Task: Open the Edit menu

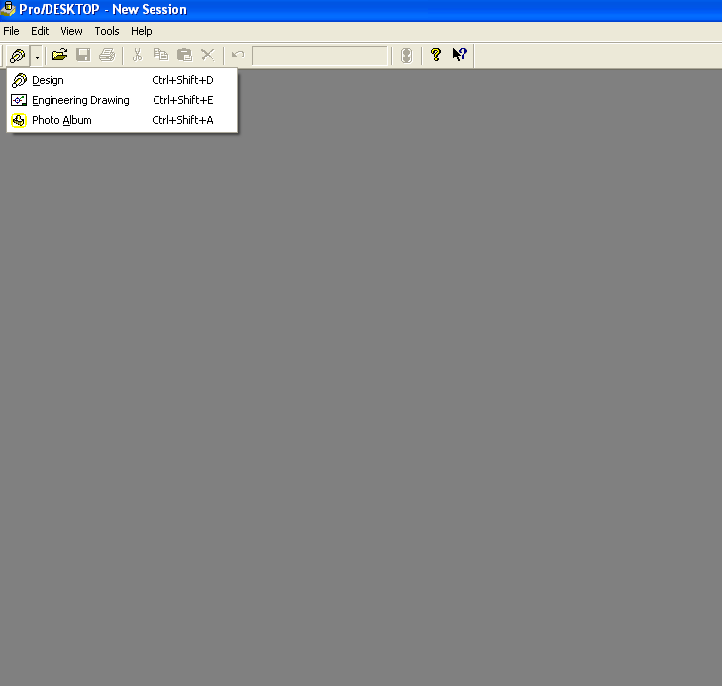Action: (40, 31)
